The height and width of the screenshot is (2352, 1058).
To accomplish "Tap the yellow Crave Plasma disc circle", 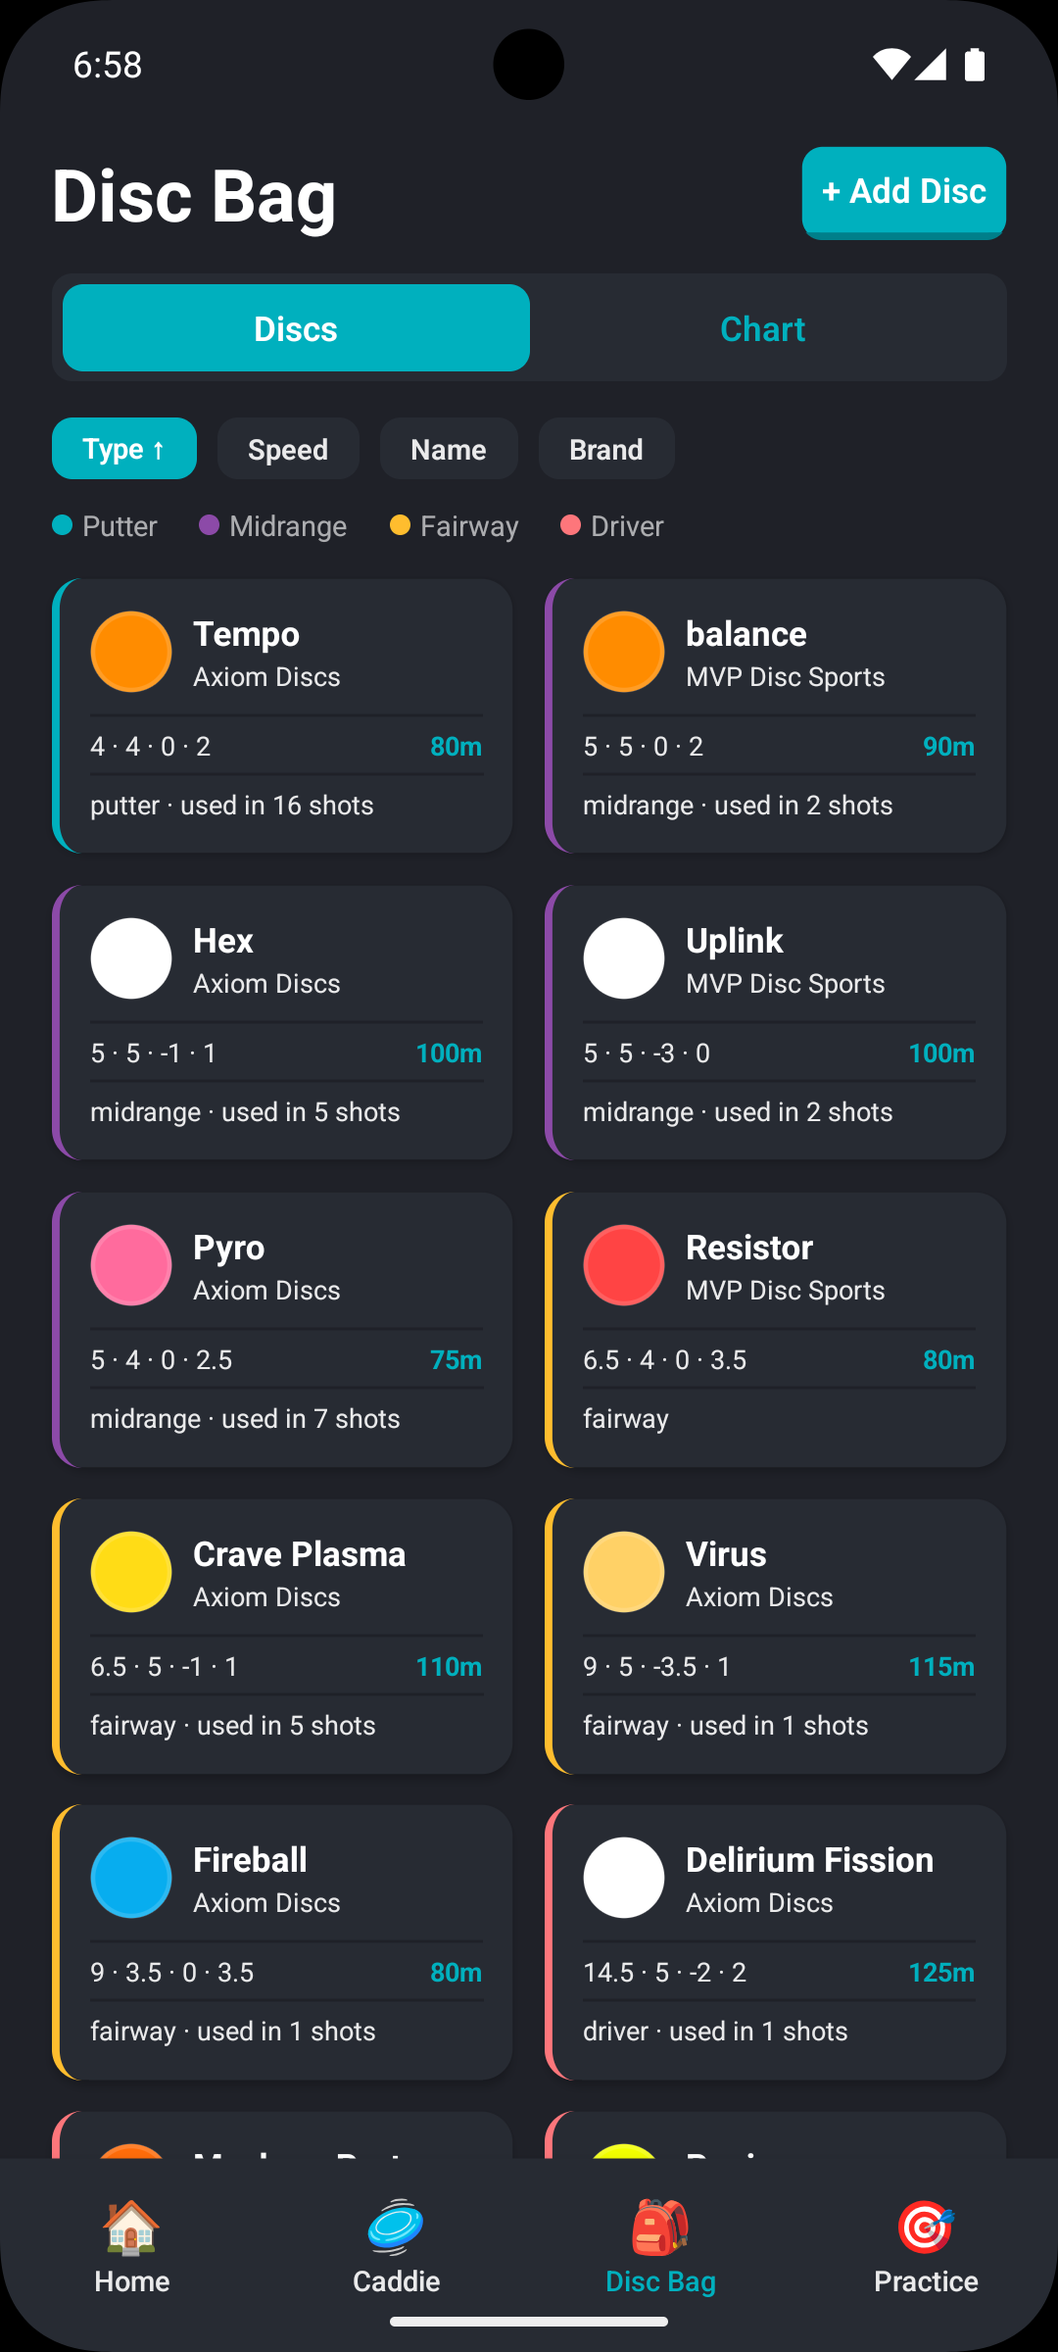I will (131, 1572).
